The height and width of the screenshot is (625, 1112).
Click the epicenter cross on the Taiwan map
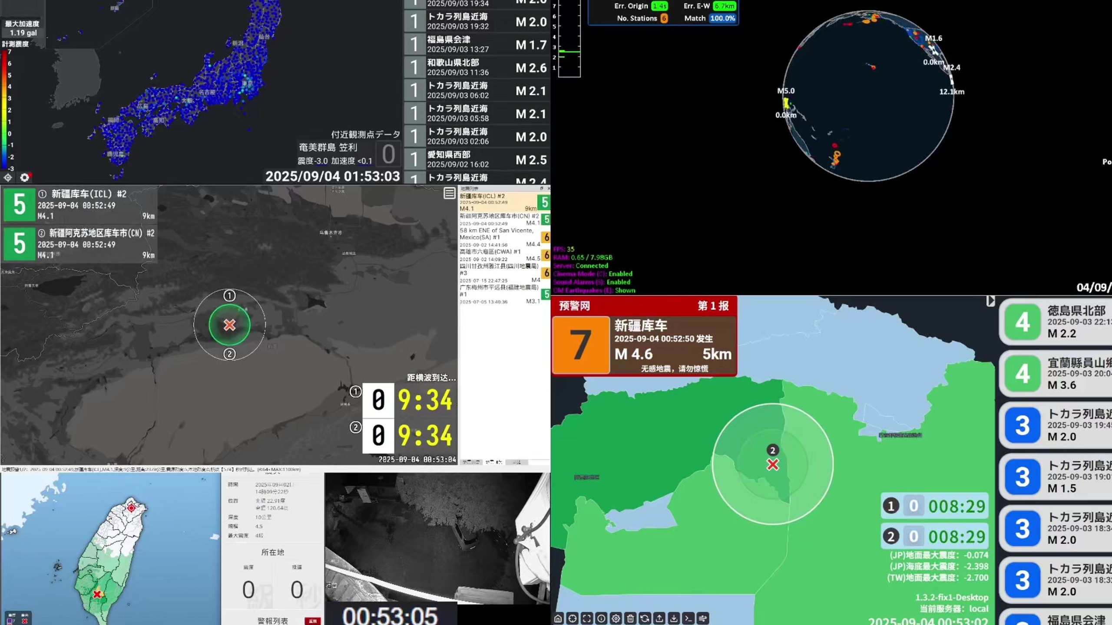(x=97, y=594)
